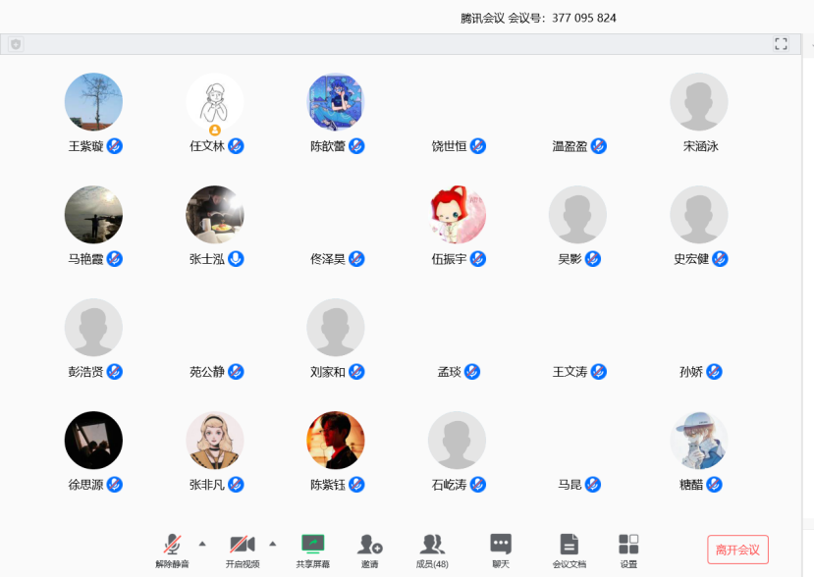Open the settings grid icon
This screenshot has height=578, width=814.
[x=628, y=545]
